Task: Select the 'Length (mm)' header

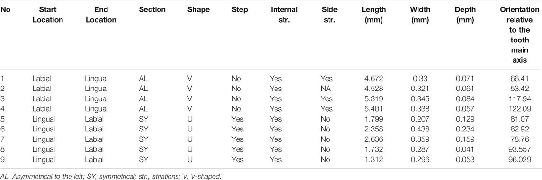Action: [x=374, y=15]
